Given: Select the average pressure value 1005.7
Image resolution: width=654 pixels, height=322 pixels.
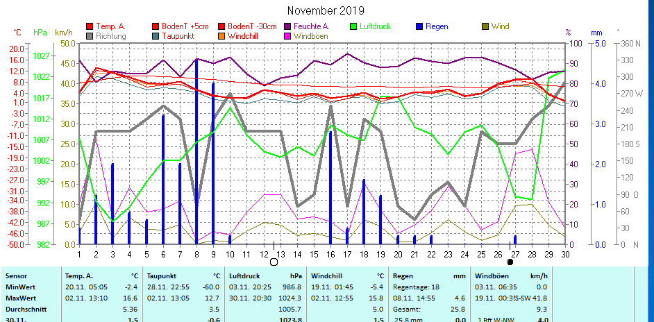Looking at the screenshot, I should 290,310.
